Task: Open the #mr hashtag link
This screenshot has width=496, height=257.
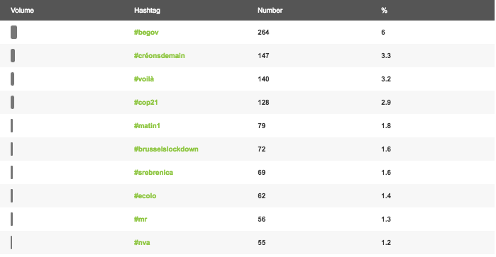Action: (x=140, y=219)
